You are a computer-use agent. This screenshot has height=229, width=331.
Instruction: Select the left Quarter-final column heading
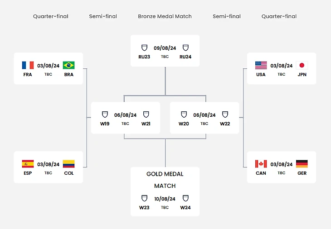coord(51,16)
